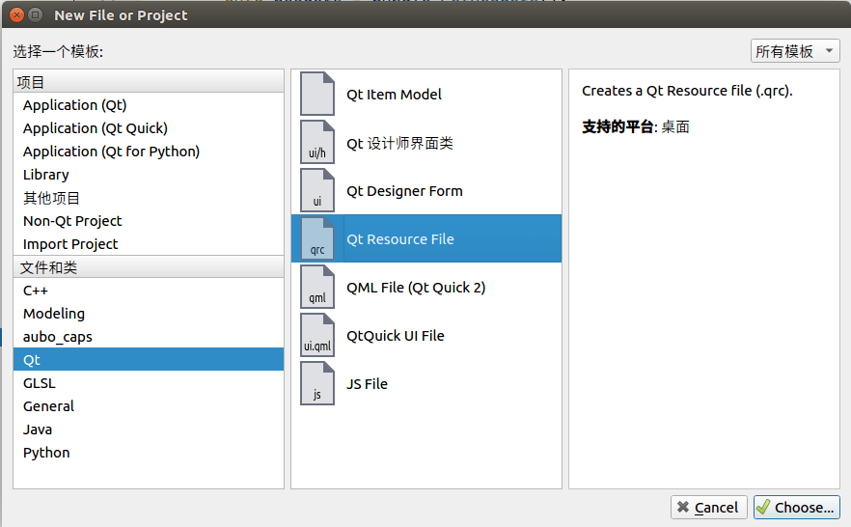Screen dimensions: 851x527
Task: Click the ui/h file icon
Action: [x=317, y=142]
